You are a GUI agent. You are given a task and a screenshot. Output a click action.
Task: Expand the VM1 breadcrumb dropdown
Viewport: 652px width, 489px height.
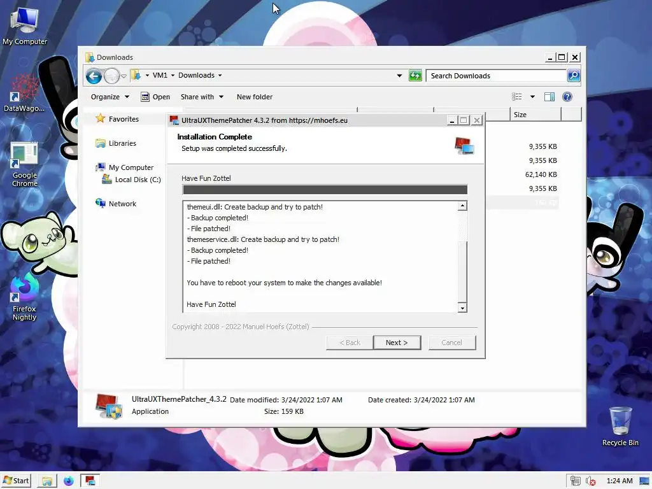173,76
